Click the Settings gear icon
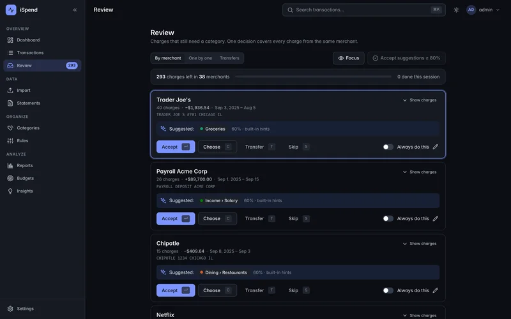The image size is (511, 319). coord(10,309)
